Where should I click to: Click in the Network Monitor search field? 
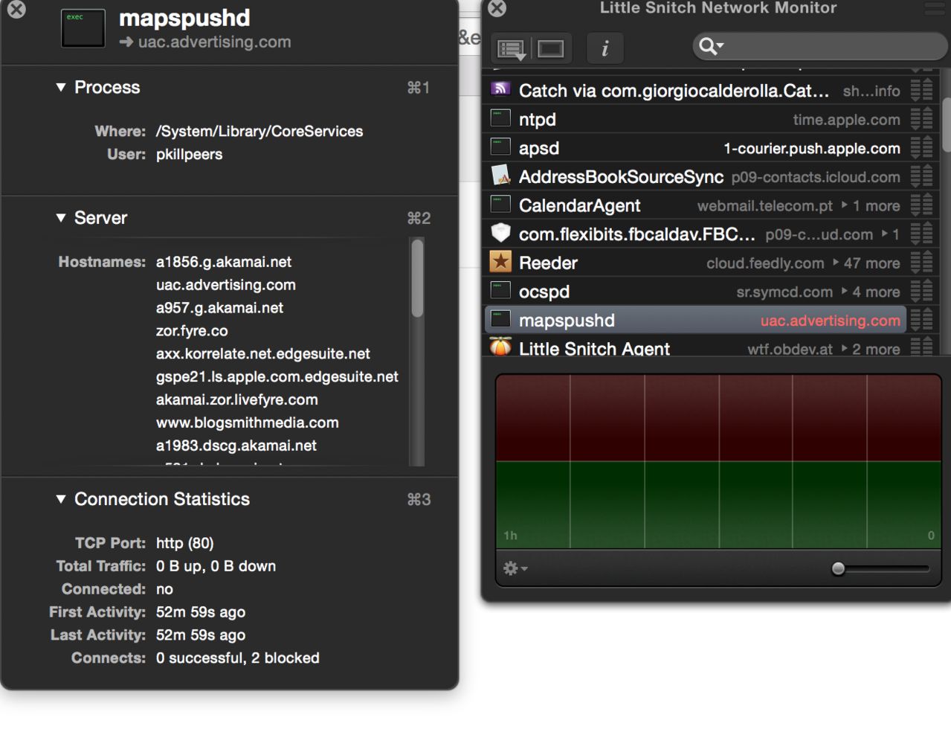[x=819, y=47]
